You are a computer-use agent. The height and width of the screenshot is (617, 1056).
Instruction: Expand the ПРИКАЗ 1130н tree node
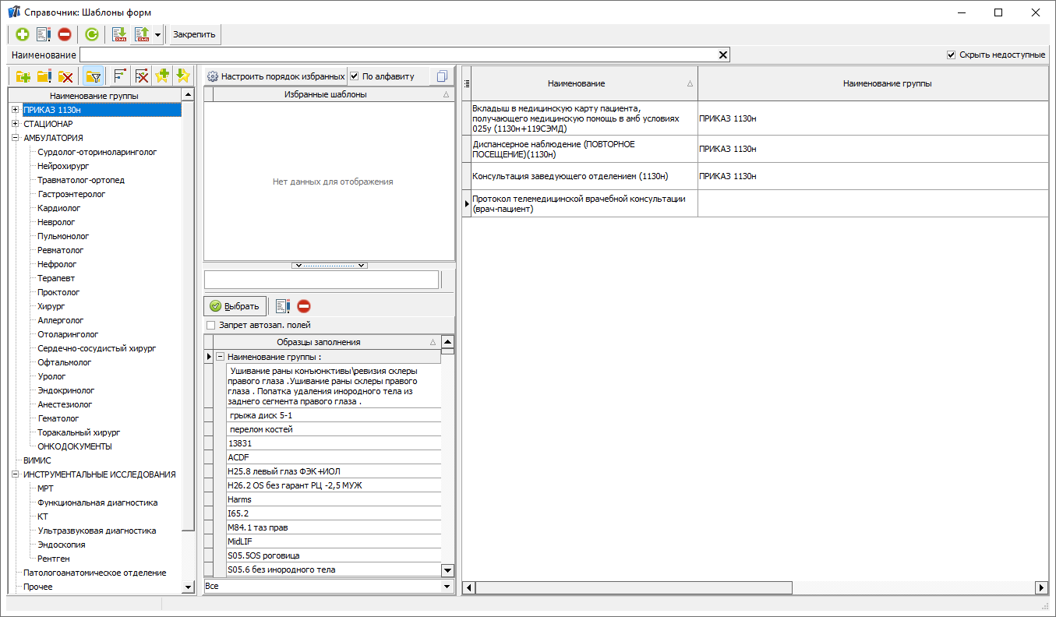click(x=15, y=110)
